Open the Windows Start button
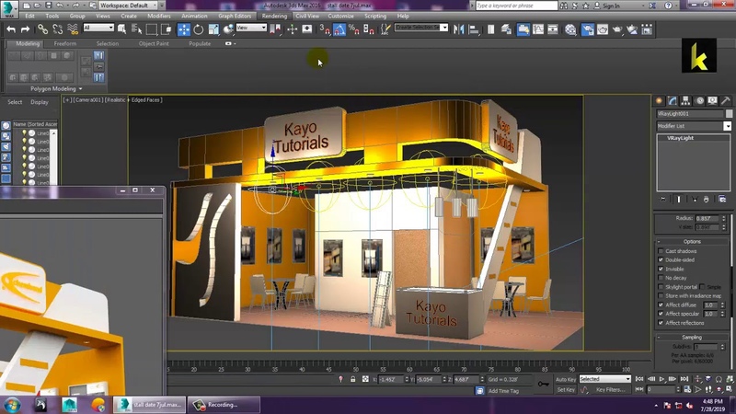736x414 pixels. click(12, 405)
